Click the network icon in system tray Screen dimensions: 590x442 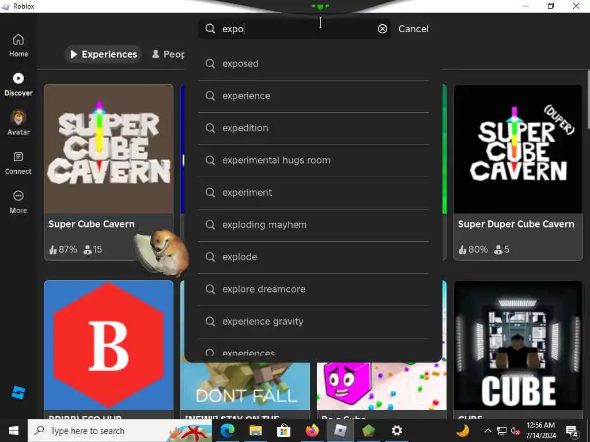pyautogui.click(x=502, y=430)
